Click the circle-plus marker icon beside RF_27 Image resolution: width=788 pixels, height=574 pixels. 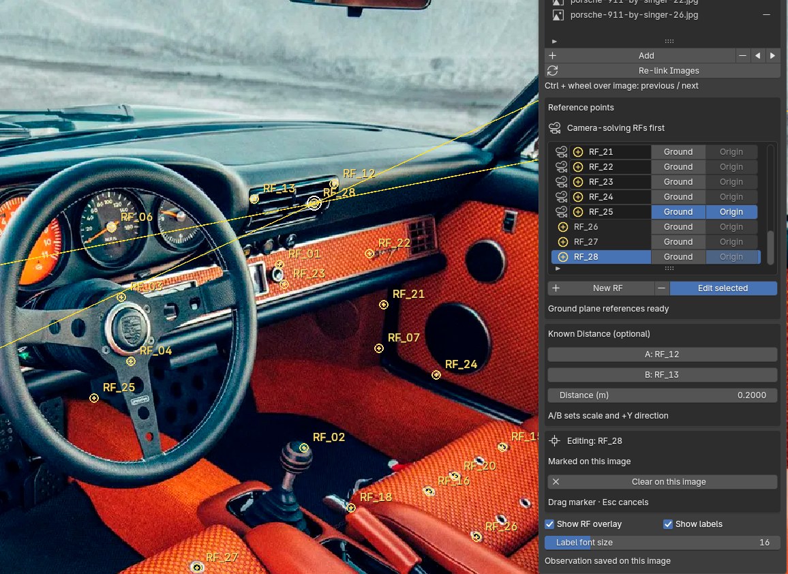click(563, 242)
